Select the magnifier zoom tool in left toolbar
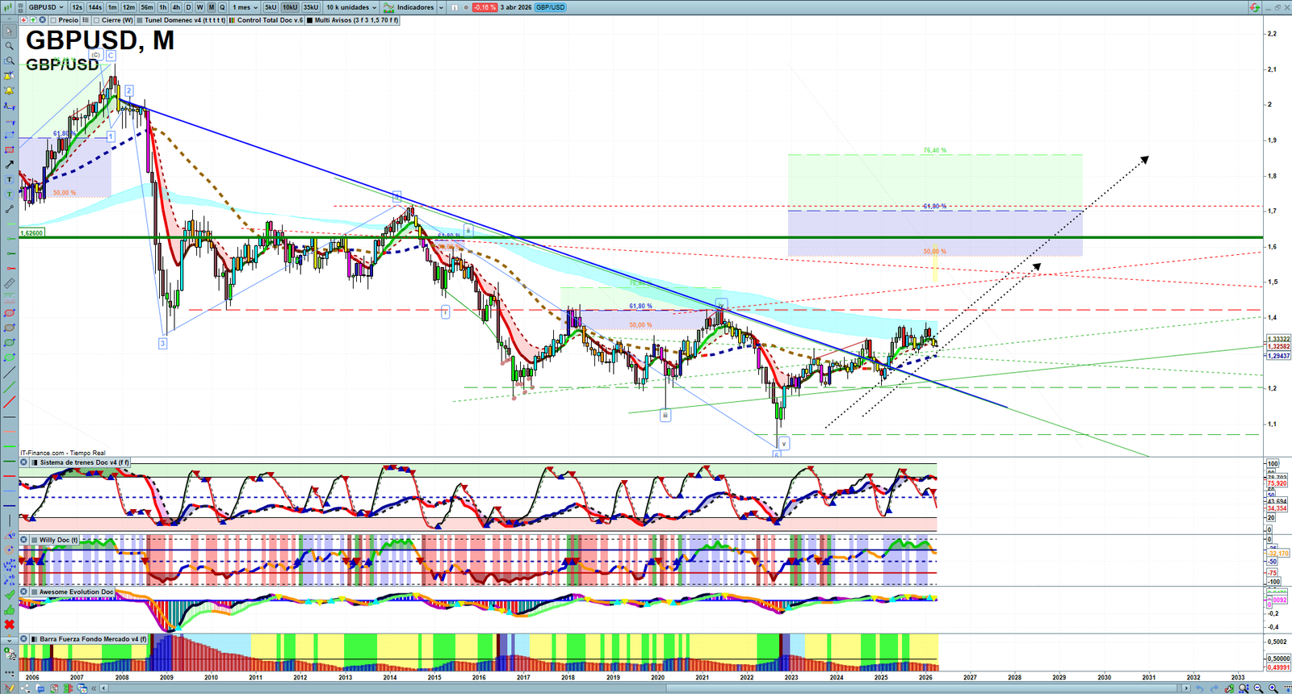The height and width of the screenshot is (694, 1292). (x=10, y=46)
